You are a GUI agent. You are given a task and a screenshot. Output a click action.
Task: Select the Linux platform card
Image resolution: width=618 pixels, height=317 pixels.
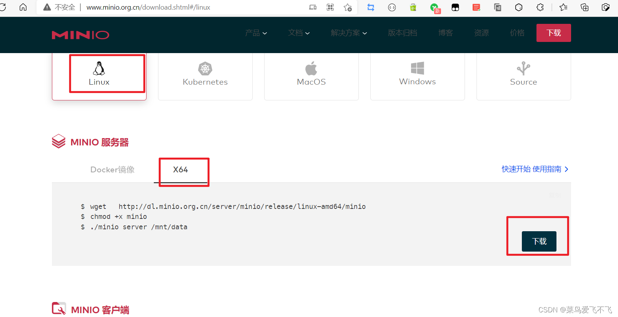point(99,76)
